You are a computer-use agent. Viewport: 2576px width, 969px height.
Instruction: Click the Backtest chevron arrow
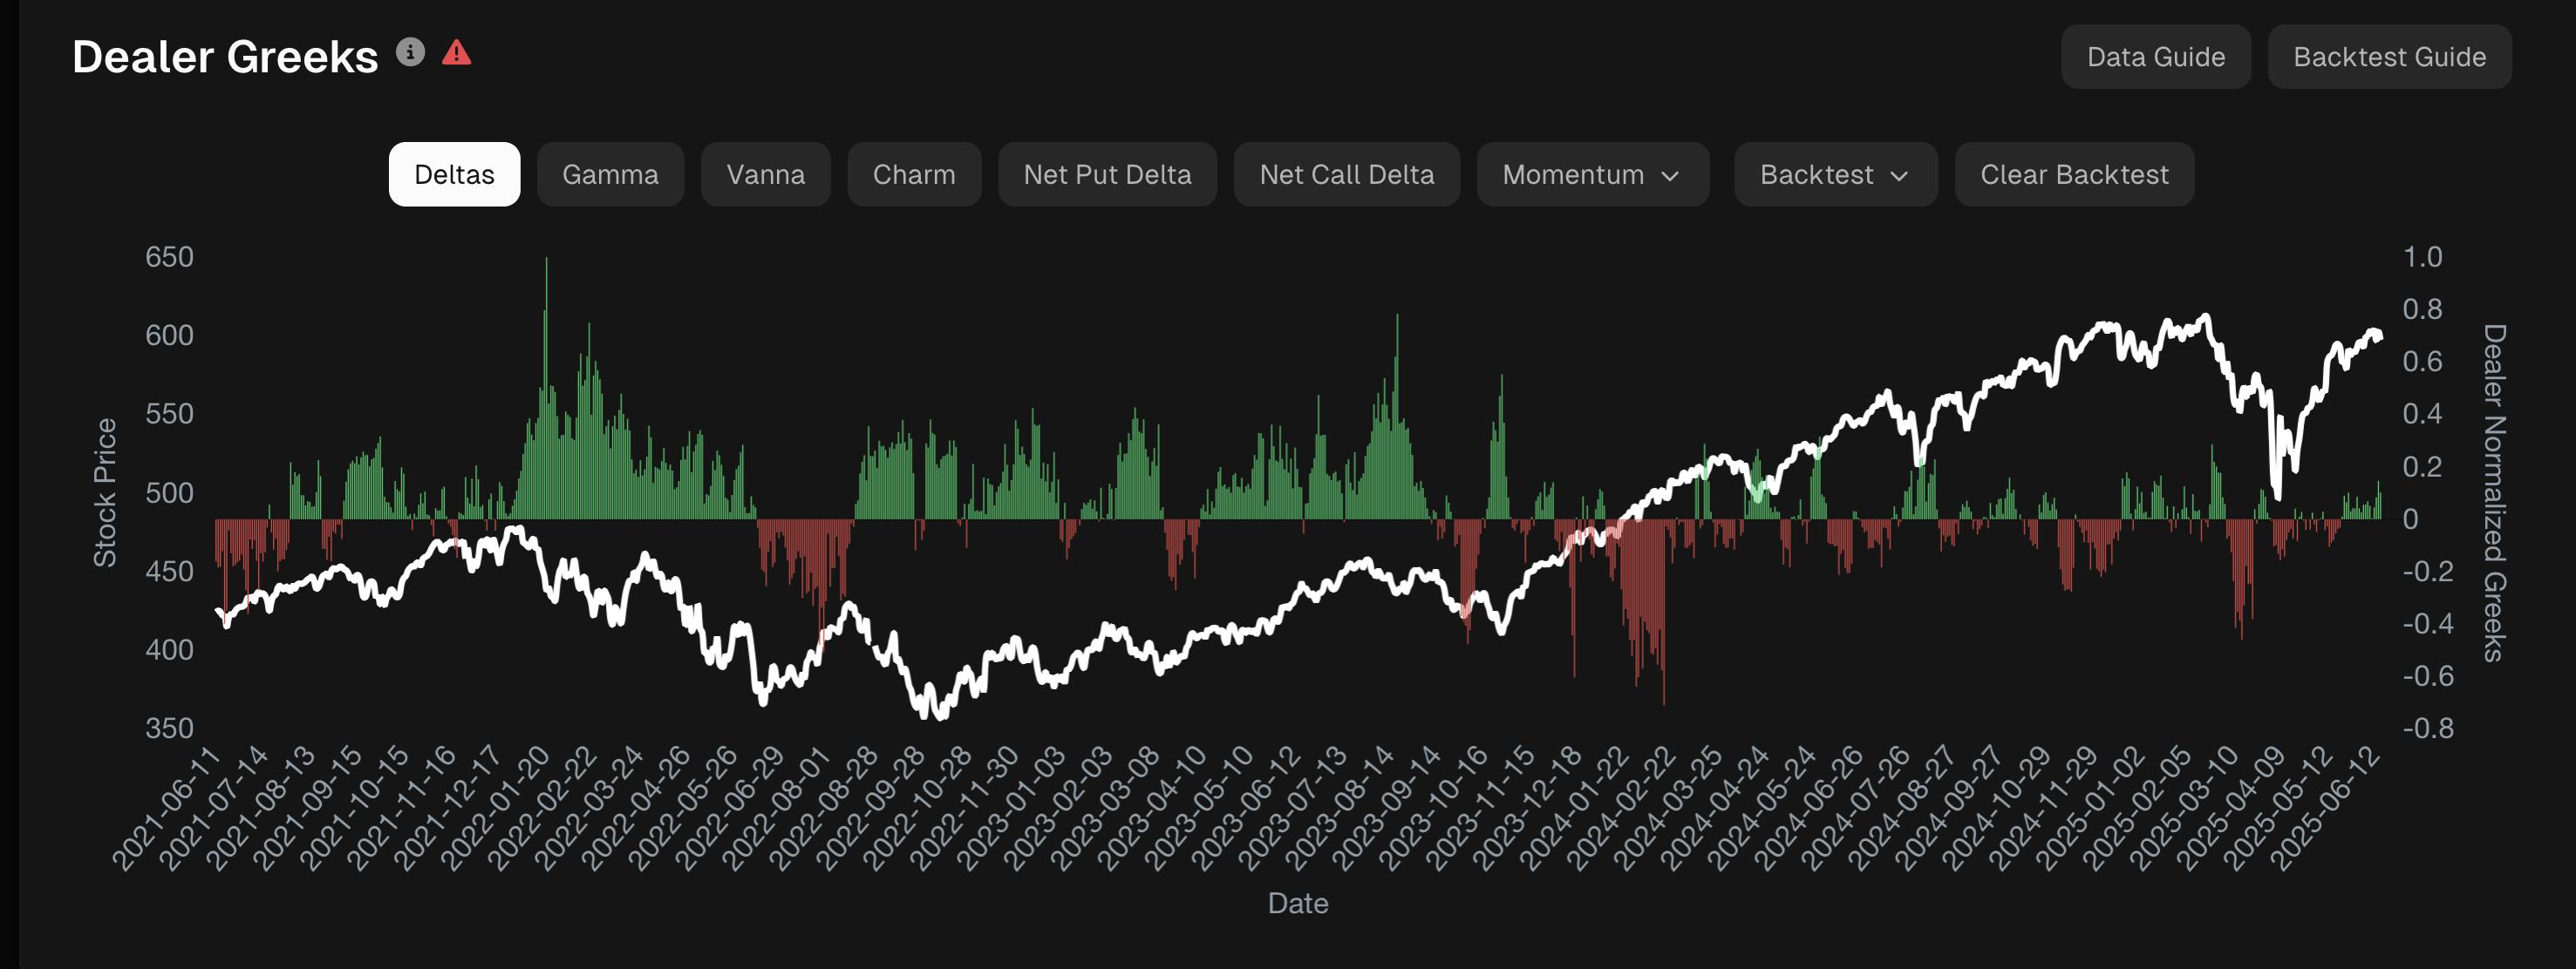click(1899, 176)
